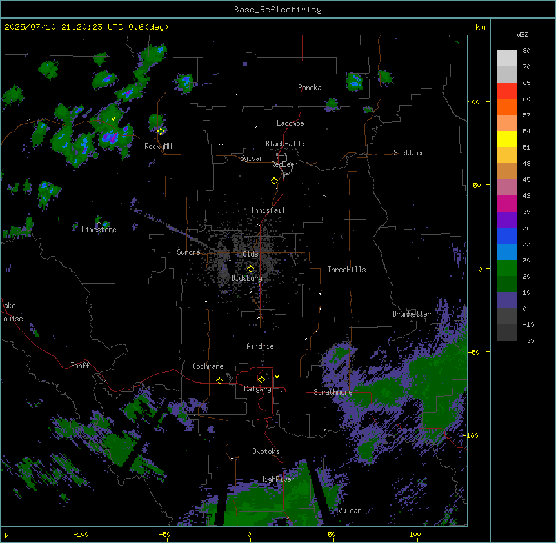Select the HighRiver label
556x543 pixels.
(x=277, y=479)
